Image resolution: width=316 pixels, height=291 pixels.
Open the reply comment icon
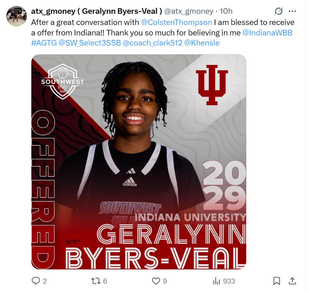tap(36, 281)
